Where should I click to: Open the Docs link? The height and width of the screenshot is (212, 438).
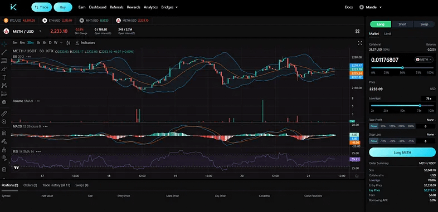(349, 7)
